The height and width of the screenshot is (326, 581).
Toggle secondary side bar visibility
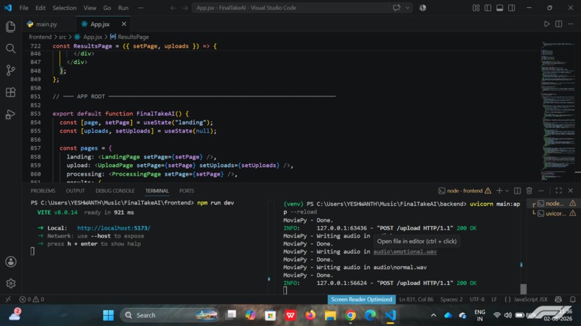coord(511,8)
